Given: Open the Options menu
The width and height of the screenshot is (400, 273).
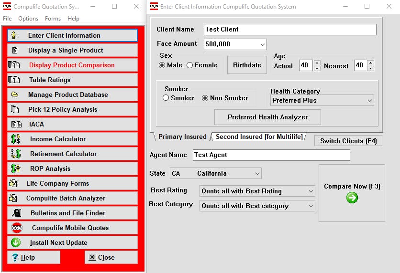Looking at the screenshot, I should point(28,19).
